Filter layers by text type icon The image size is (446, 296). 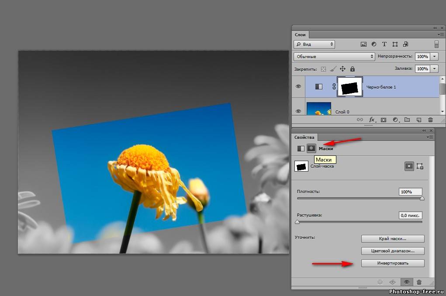pyautogui.click(x=384, y=44)
